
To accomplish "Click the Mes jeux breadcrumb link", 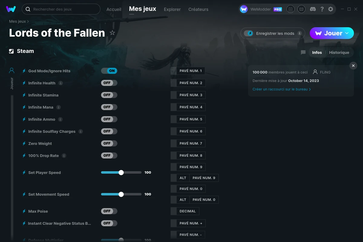I will click(17, 21).
